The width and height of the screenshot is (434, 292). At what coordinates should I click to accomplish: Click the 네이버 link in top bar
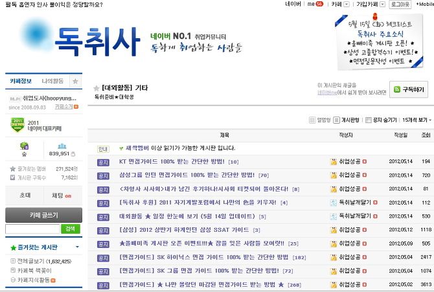click(x=293, y=4)
